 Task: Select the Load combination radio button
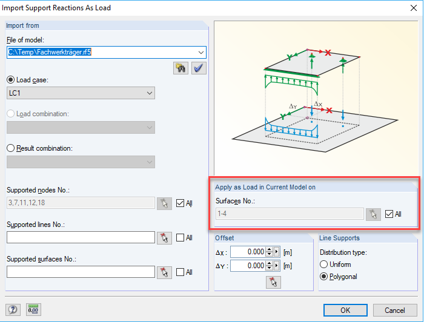click(10, 114)
